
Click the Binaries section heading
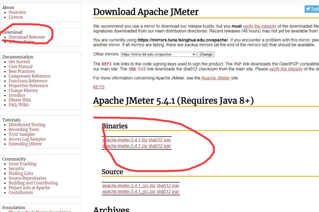[115, 126]
